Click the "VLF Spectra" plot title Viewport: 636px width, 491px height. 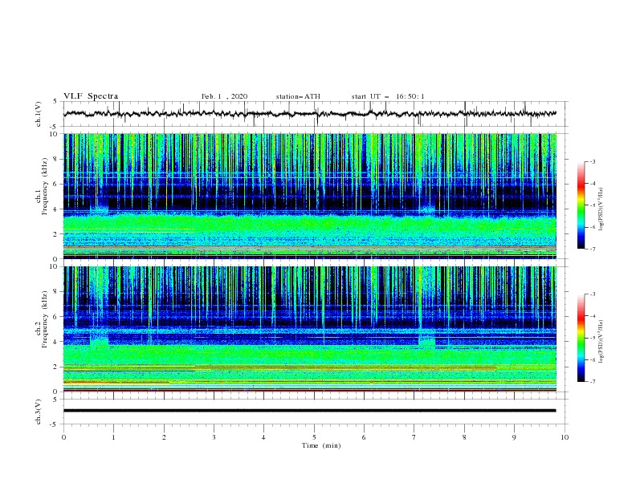[91, 96]
